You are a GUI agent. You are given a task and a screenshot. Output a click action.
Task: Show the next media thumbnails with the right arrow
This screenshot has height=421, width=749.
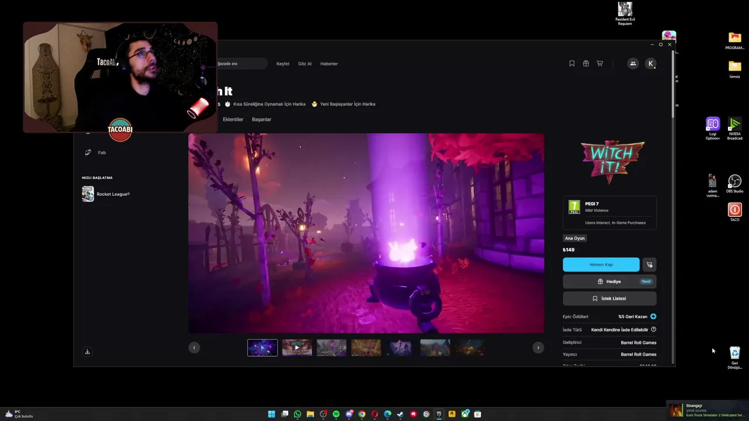tap(538, 348)
